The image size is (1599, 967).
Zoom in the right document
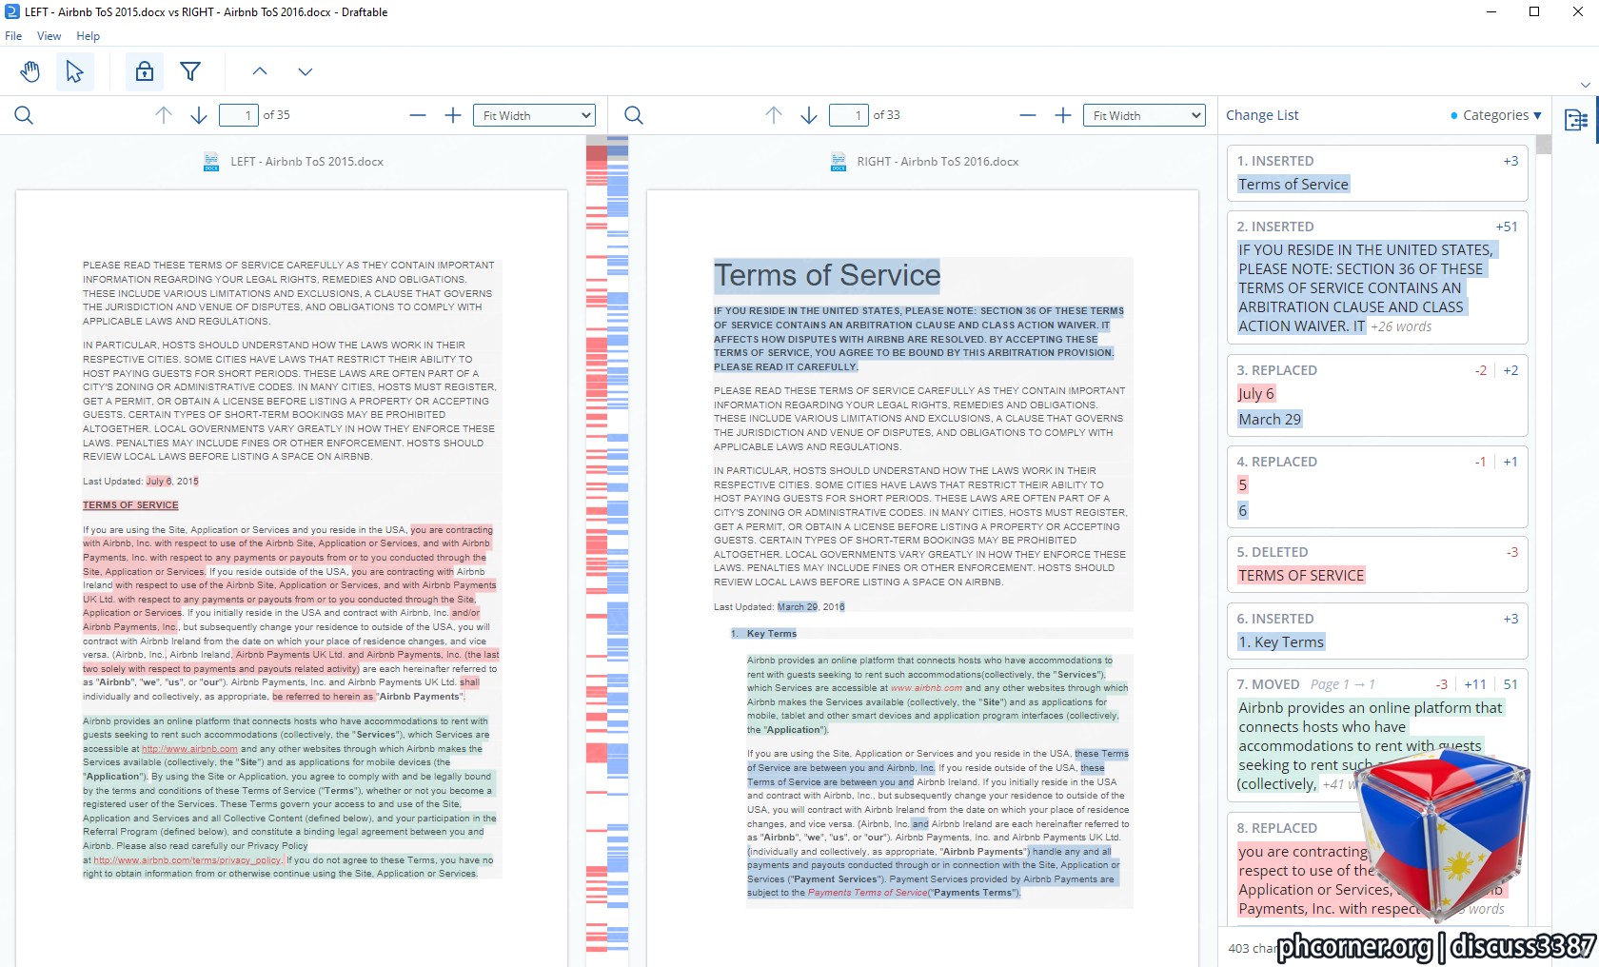(1063, 115)
